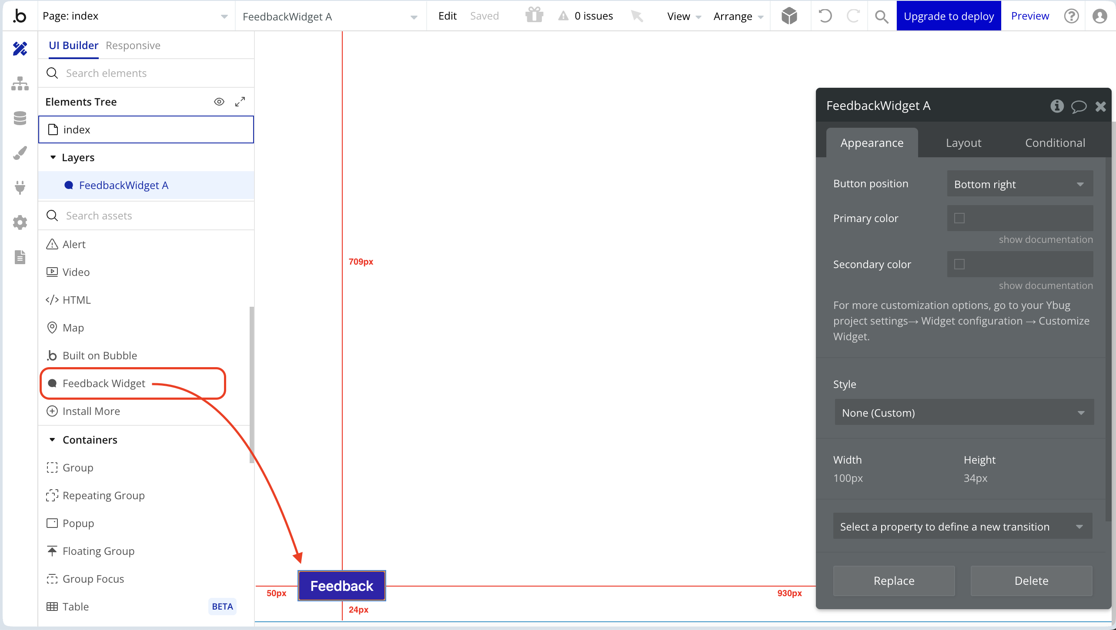Toggle the Secondary color checkbox
This screenshot has height=630, width=1116.
959,264
